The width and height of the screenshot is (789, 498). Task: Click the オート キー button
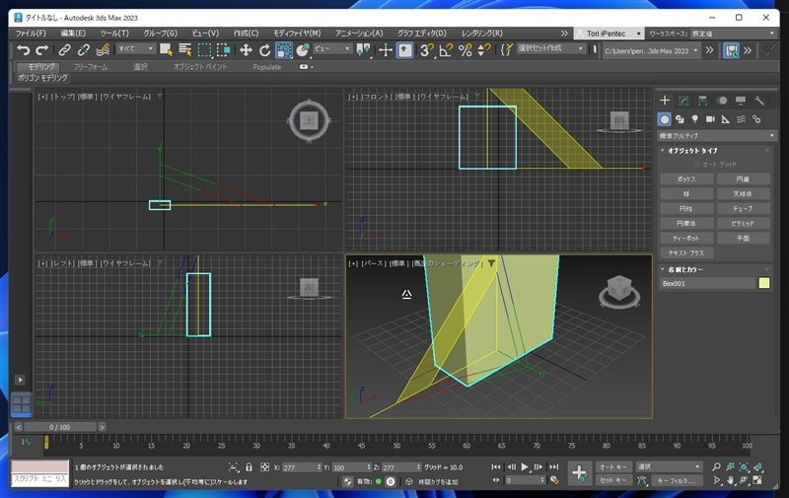tap(613, 466)
